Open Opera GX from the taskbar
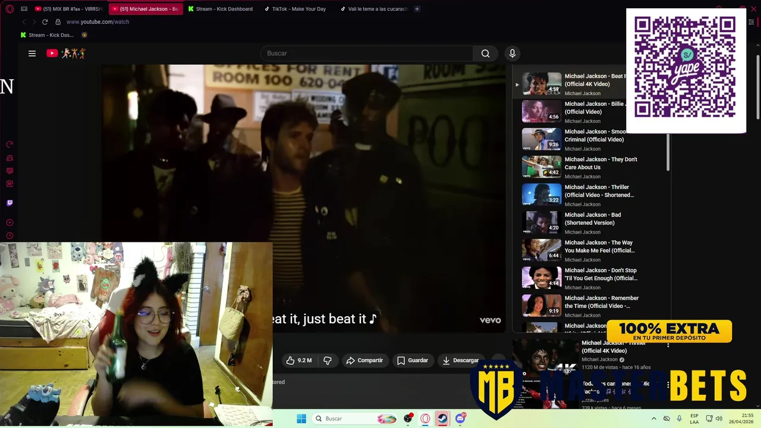The height and width of the screenshot is (428, 761). pyautogui.click(x=425, y=418)
